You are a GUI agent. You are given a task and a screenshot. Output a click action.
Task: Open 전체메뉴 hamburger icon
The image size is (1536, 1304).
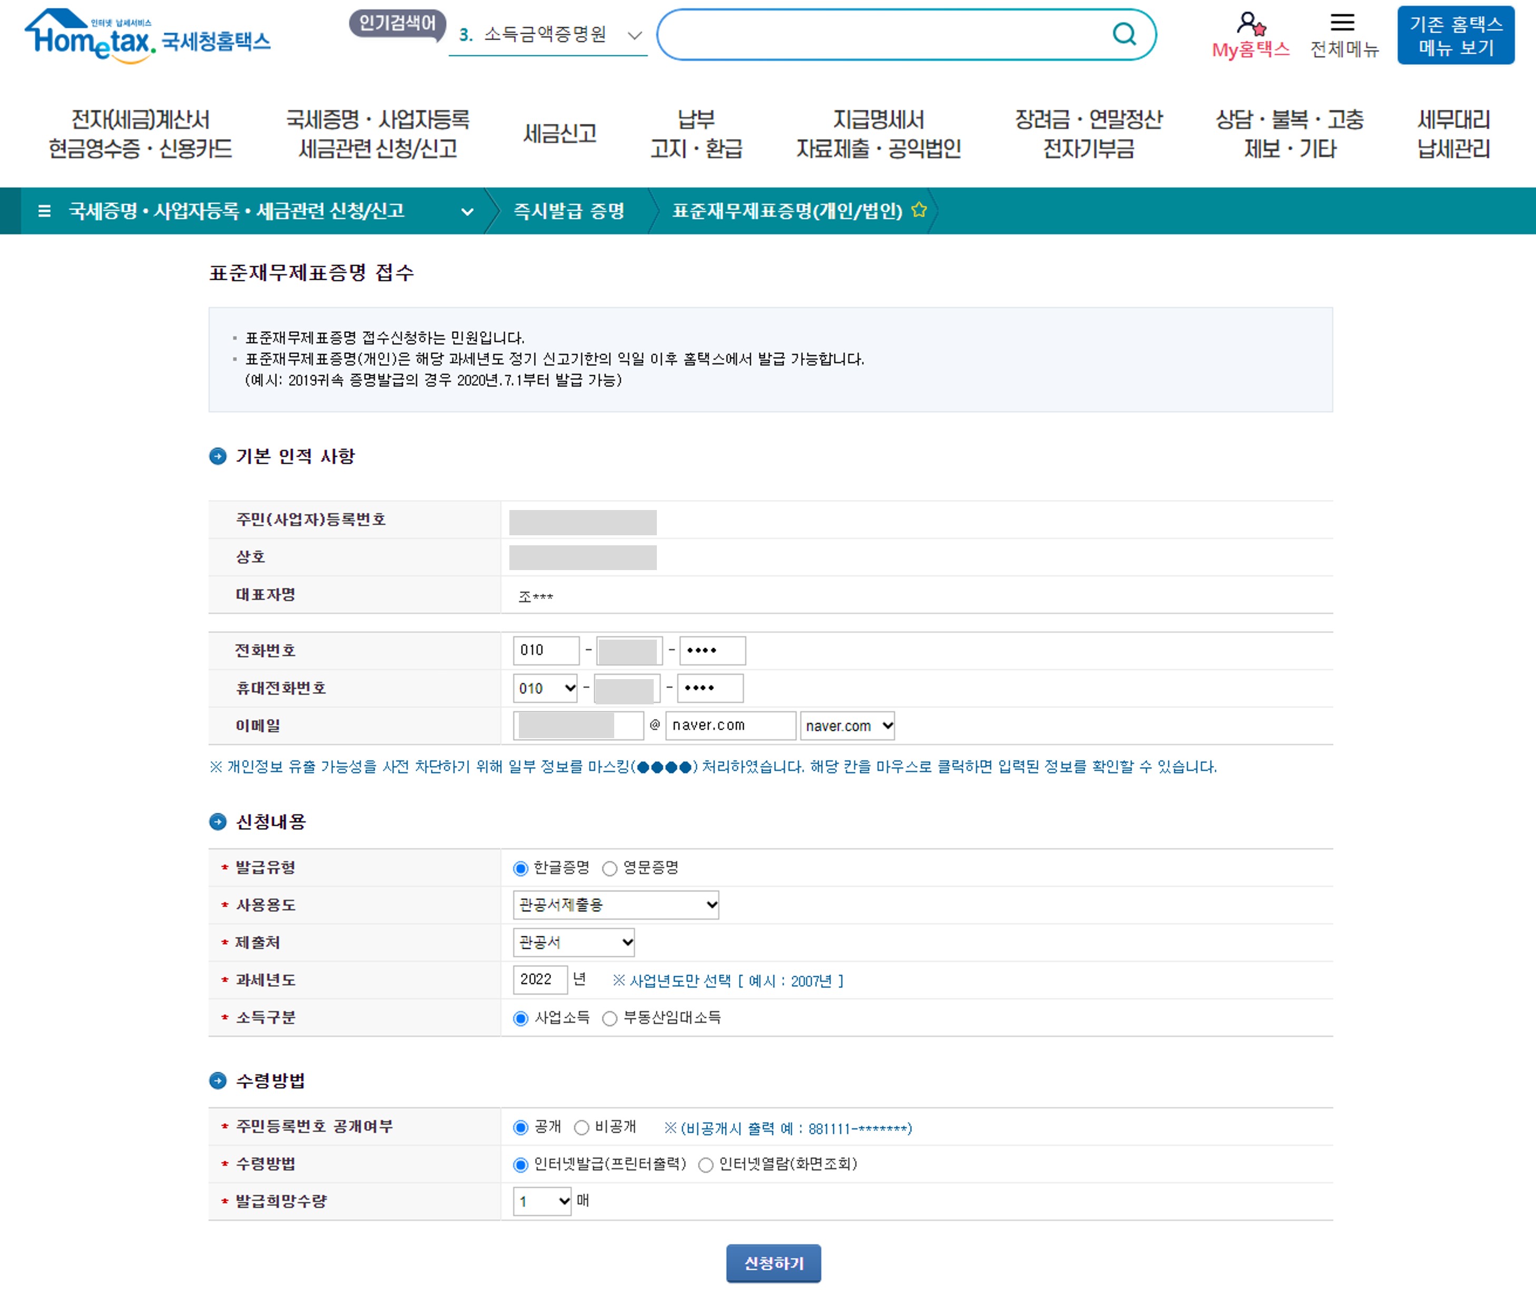tap(1342, 22)
